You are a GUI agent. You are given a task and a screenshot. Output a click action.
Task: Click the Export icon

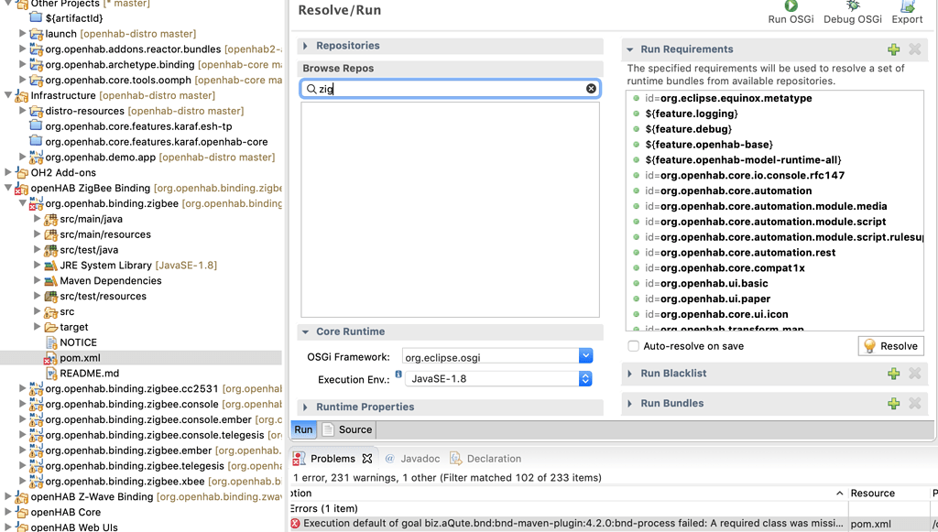point(908,6)
